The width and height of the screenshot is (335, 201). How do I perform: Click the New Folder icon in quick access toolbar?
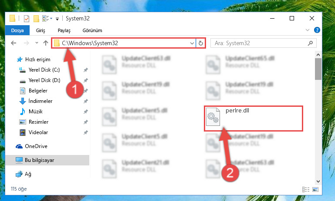tap(36, 19)
